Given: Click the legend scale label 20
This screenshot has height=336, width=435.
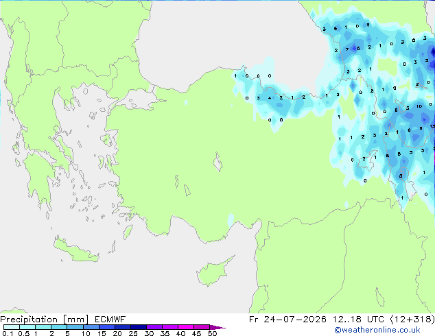Looking at the screenshot, I should 117,333.
